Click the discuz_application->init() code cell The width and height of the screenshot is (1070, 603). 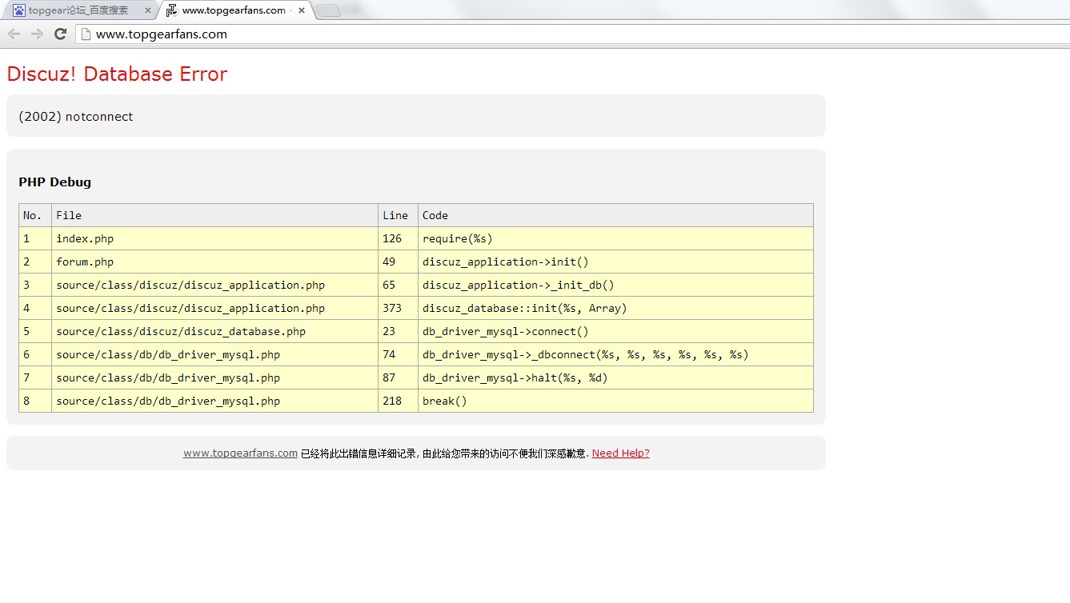(615, 262)
